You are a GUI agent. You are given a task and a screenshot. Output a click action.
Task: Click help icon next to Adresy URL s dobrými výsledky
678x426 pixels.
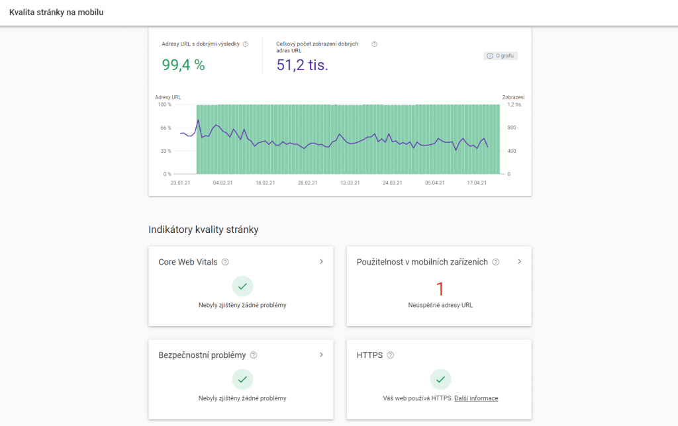click(x=246, y=44)
